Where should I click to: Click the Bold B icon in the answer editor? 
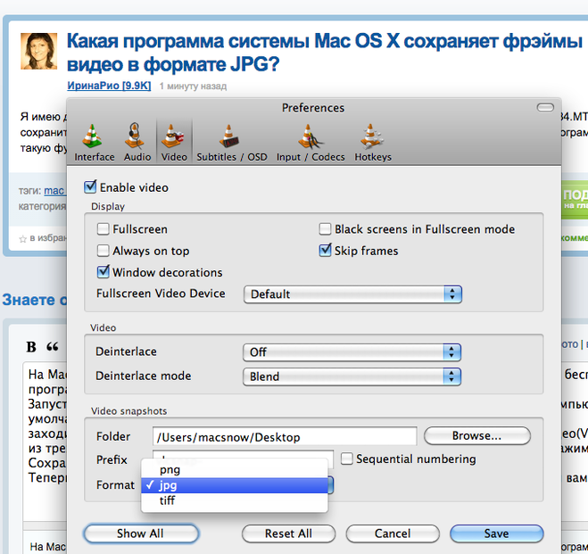pos(31,347)
